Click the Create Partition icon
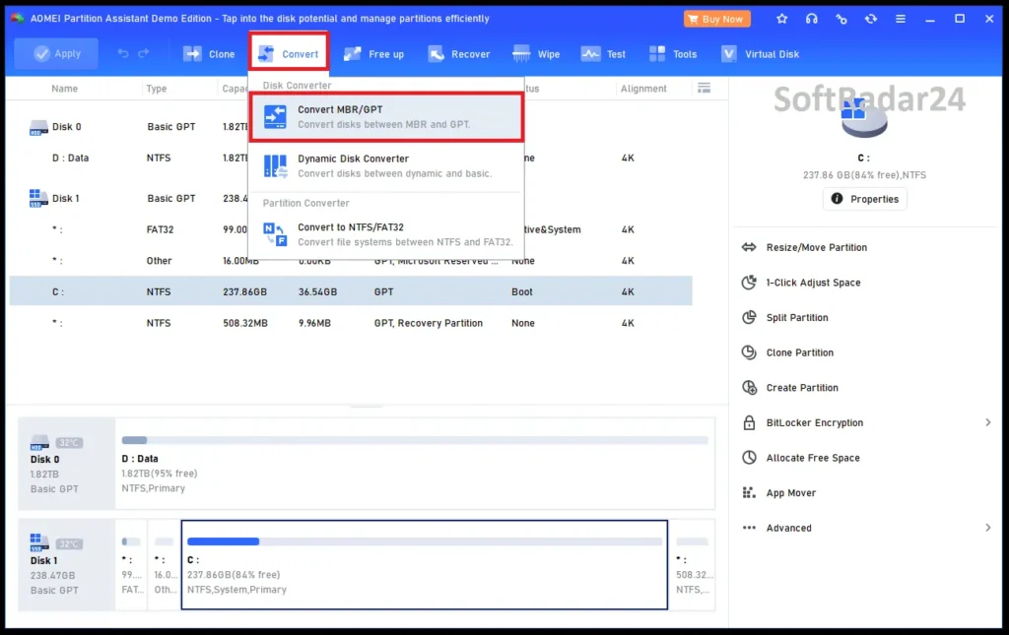This screenshot has height=635, width=1009. point(749,388)
